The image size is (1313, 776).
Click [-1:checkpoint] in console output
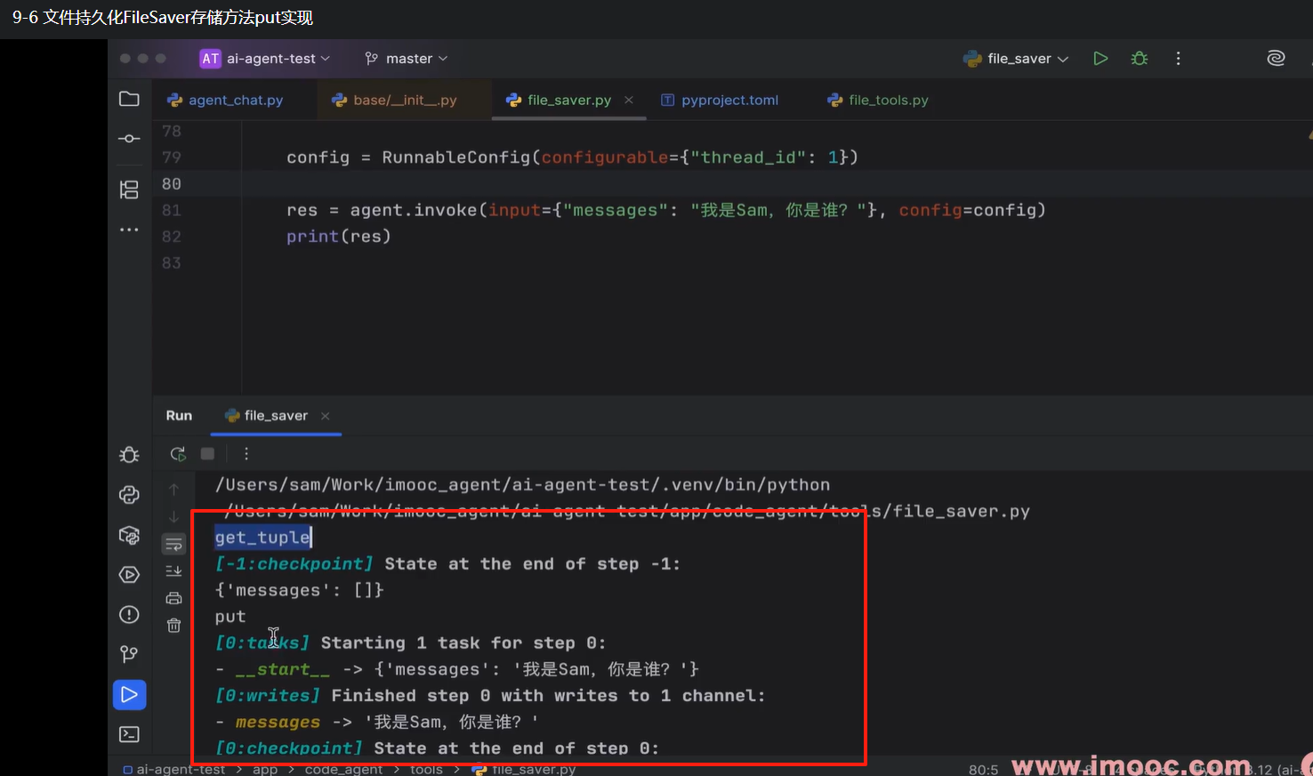point(294,563)
